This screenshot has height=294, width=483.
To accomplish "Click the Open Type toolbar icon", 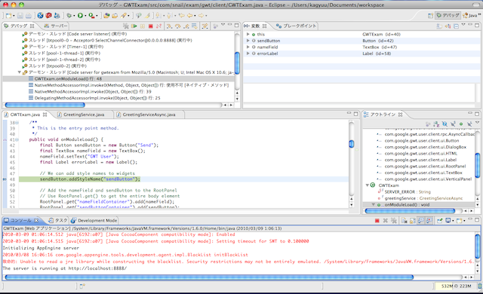I will tap(106, 15).
